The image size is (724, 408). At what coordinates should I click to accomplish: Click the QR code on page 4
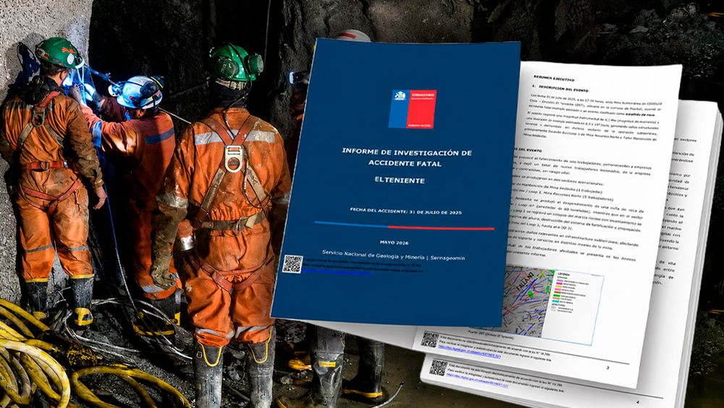tap(438, 368)
